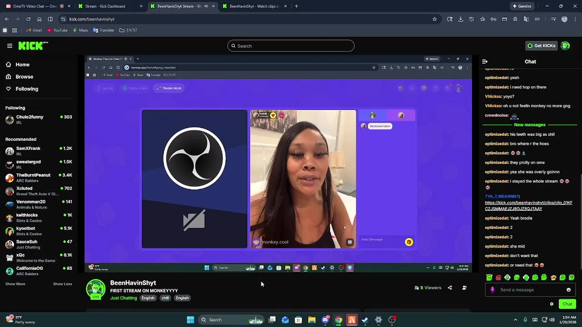Go to Home in Kick sidebar
Viewport: 582px width, 327px height.
(x=22, y=64)
